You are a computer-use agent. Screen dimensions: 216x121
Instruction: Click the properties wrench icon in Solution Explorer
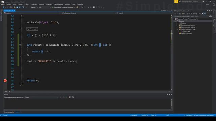(x=202, y=13)
